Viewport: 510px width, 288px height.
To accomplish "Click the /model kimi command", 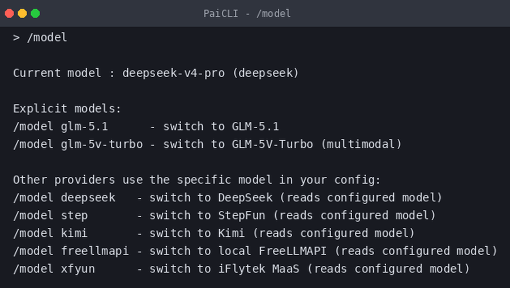I will (50, 233).
